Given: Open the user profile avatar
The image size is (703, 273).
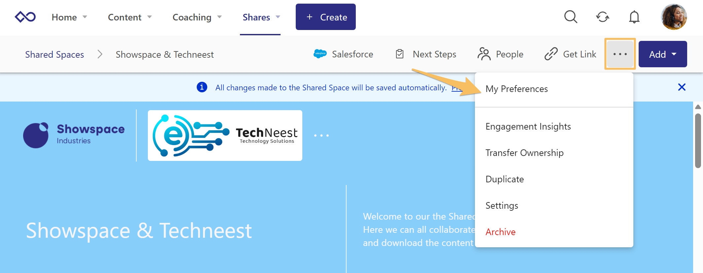Looking at the screenshot, I should [x=674, y=17].
